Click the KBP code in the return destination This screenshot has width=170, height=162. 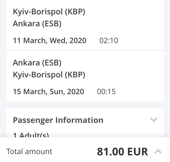point(75,75)
